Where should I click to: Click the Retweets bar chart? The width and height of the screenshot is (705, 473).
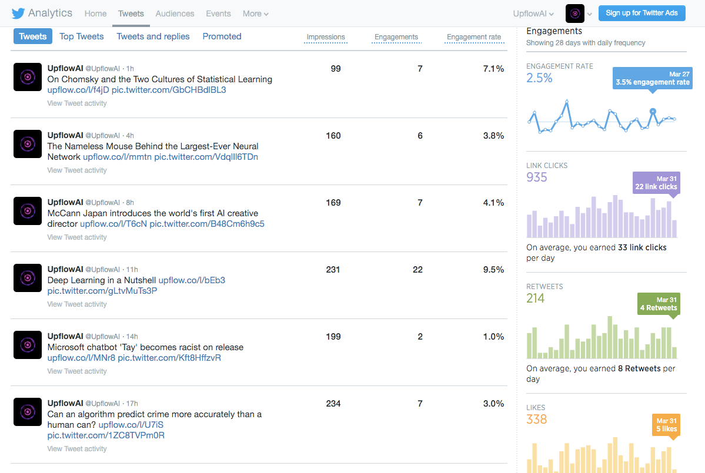(602, 337)
